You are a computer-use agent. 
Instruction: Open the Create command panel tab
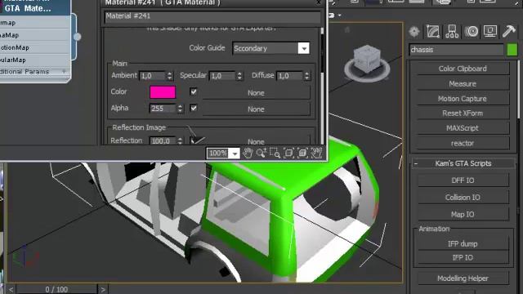click(414, 32)
